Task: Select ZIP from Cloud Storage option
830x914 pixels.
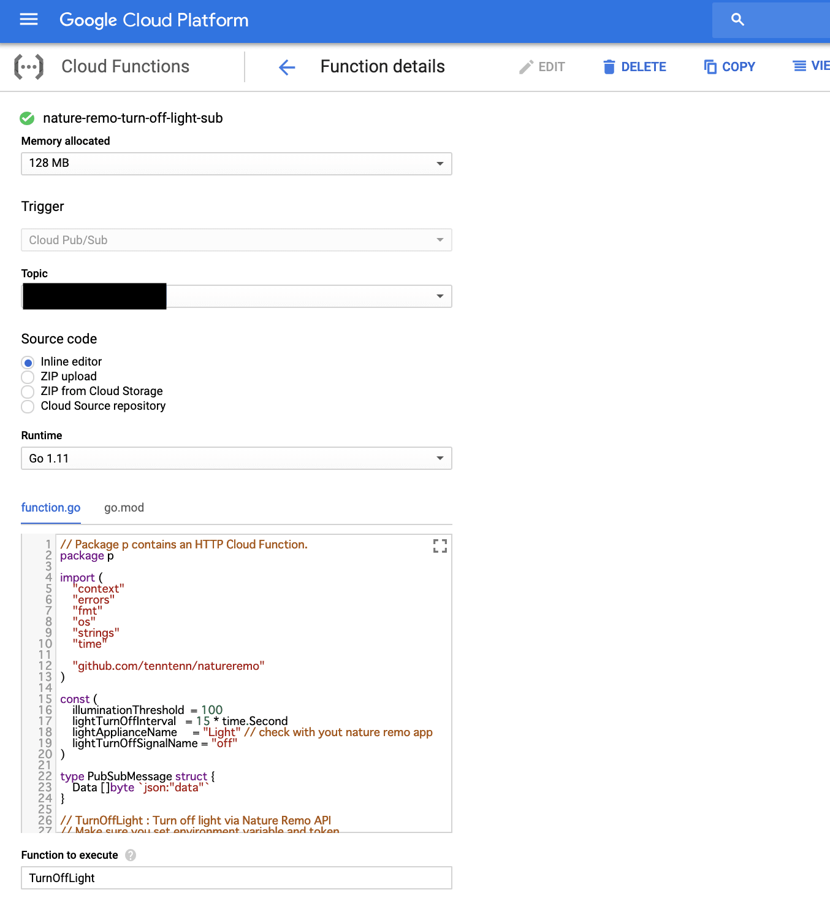Action: point(28,391)
